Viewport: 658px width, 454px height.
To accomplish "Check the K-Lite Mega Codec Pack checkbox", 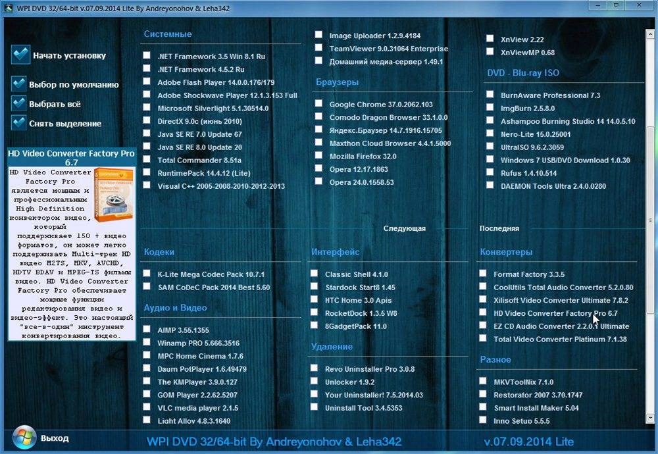I will (147, 273).
